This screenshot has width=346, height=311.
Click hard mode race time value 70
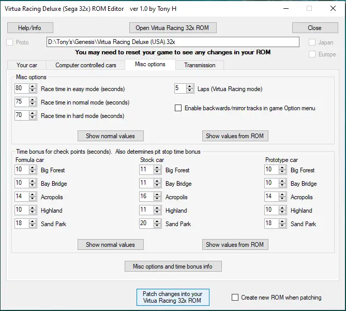click(x=22, y=115)
